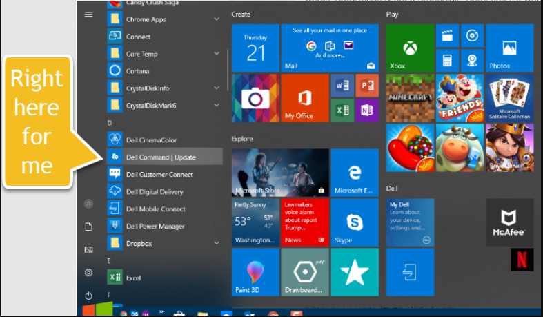Launch Dell Digital Delivery
The width and height of the screenshot is (543, 317).
(x=164, y=192)
